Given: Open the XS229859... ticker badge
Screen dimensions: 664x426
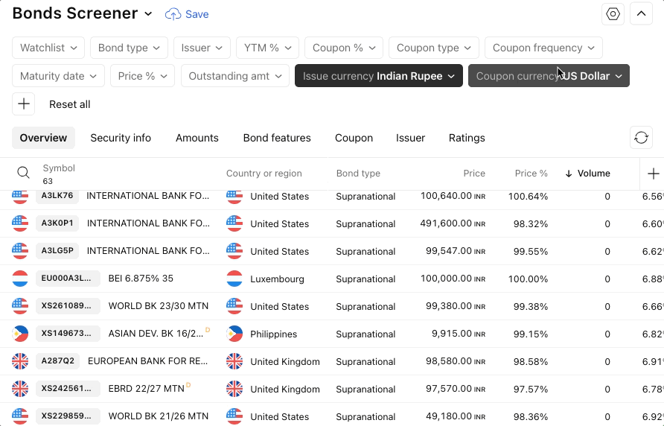Looking at the screenshot, I should [68, 416].
